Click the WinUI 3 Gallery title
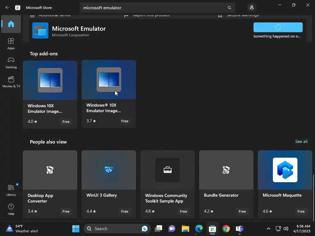The height and width of the screenshot is (236, 315). point(102,195)
